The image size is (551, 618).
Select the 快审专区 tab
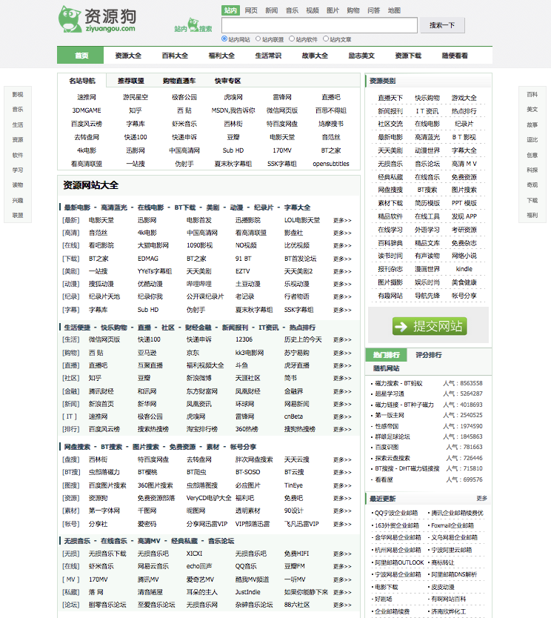(x=227, y=81)
